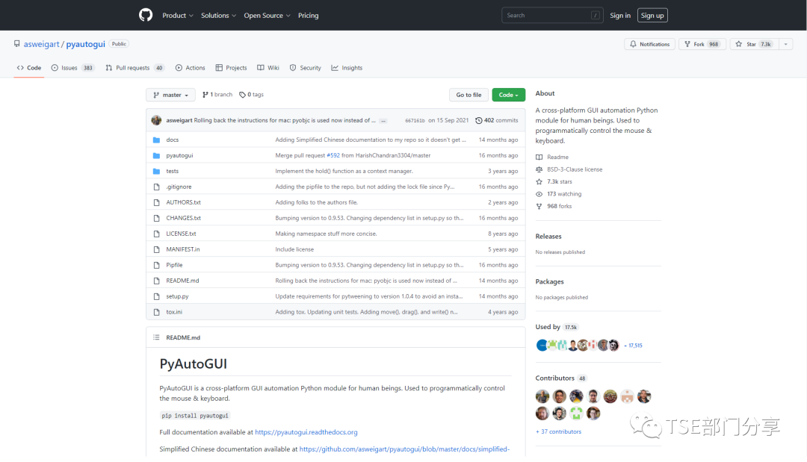Click the Go to file button
Screen dimensions: 807x462
[469, 95]
